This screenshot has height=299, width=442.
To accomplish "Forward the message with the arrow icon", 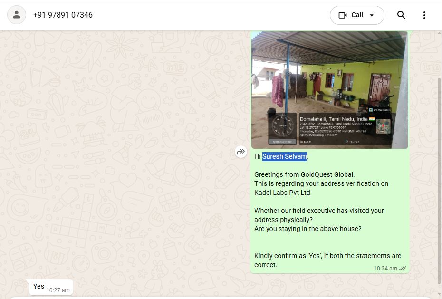I will (241, 152).
